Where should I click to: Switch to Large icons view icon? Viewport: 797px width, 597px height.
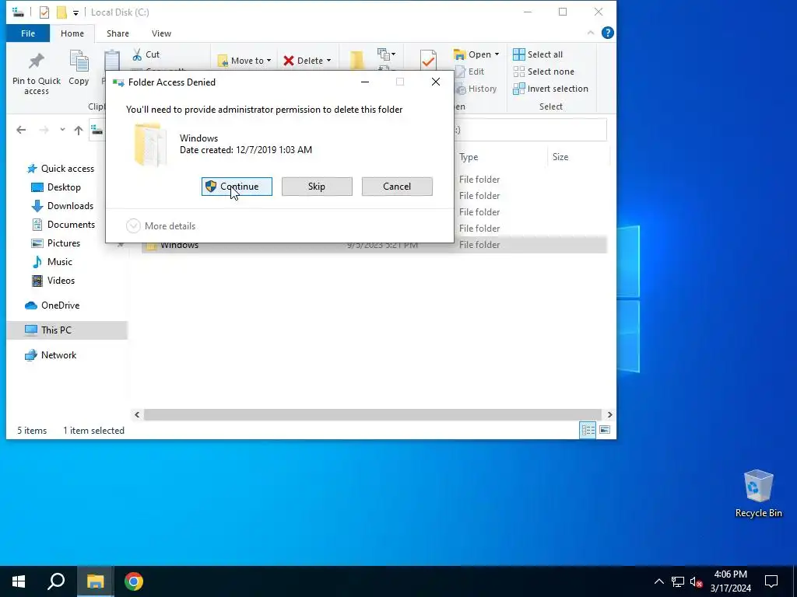coord(604,430)
